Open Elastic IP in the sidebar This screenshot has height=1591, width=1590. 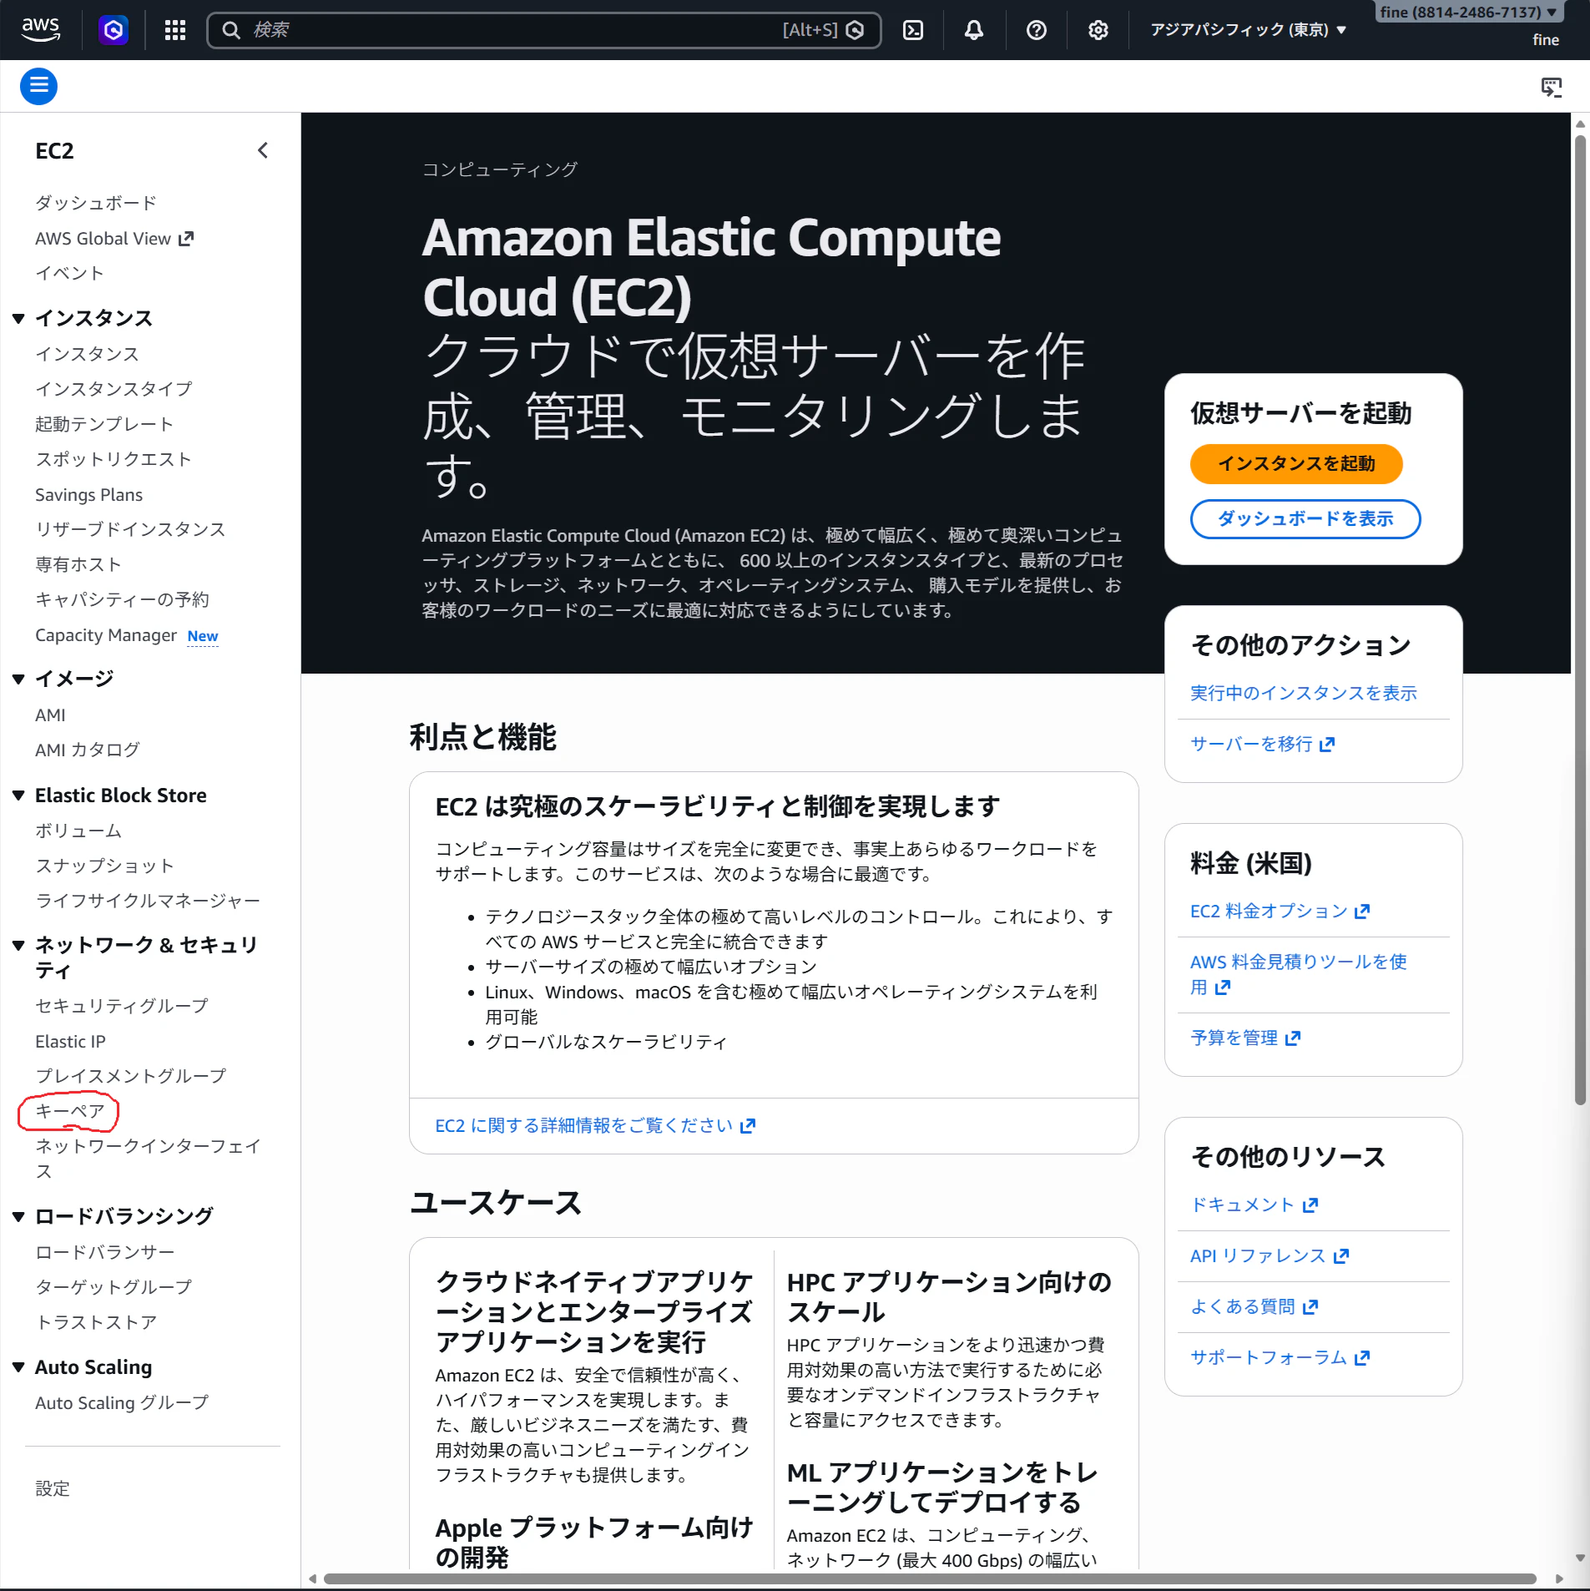coord(70,1042)
